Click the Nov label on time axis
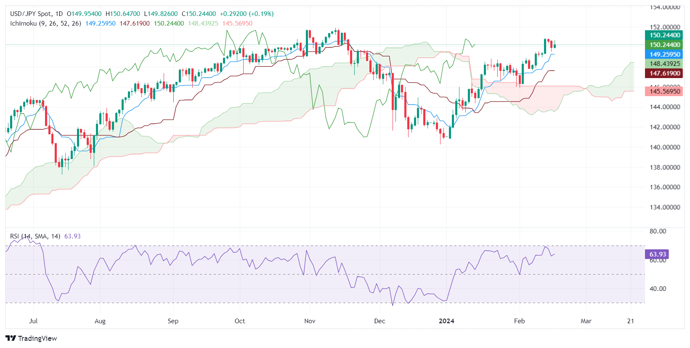This screenshot has width=690, height=348. pyautogui.click(x=310, y=321)
